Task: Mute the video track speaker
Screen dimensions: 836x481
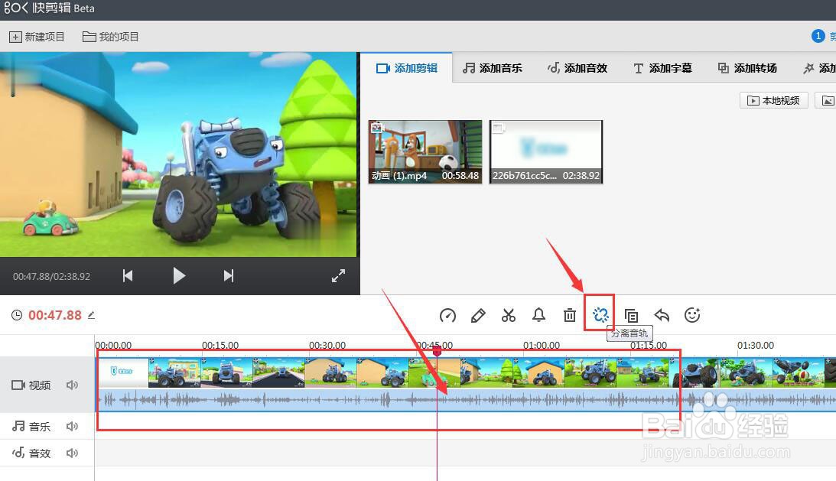Action: coord(72,385)
